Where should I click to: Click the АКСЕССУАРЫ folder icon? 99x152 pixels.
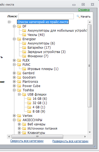click(x=19, y=120)
